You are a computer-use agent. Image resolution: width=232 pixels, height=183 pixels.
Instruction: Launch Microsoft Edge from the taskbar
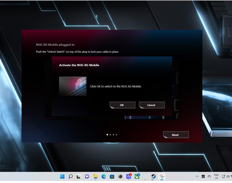[104, 176]
